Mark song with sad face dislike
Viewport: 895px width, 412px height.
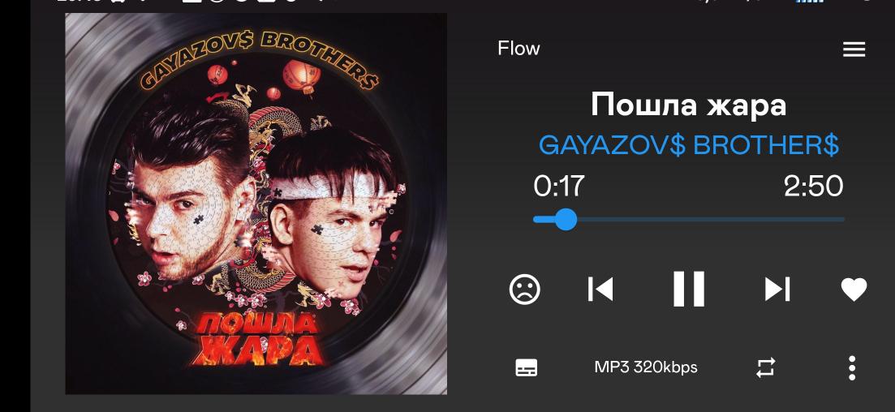[524, 290]
